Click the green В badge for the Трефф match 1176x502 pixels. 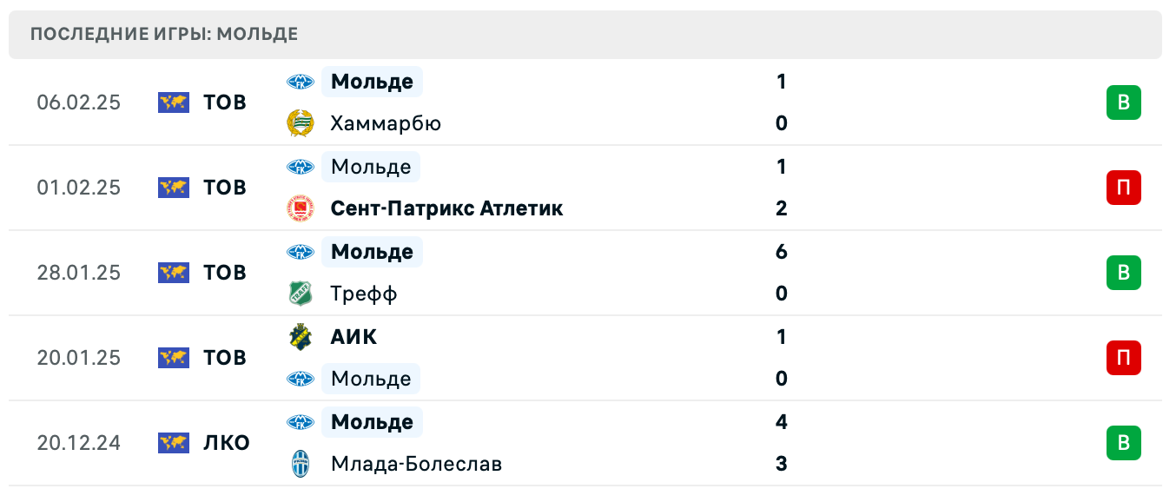pyautogui.click(x=1123, y=272)
